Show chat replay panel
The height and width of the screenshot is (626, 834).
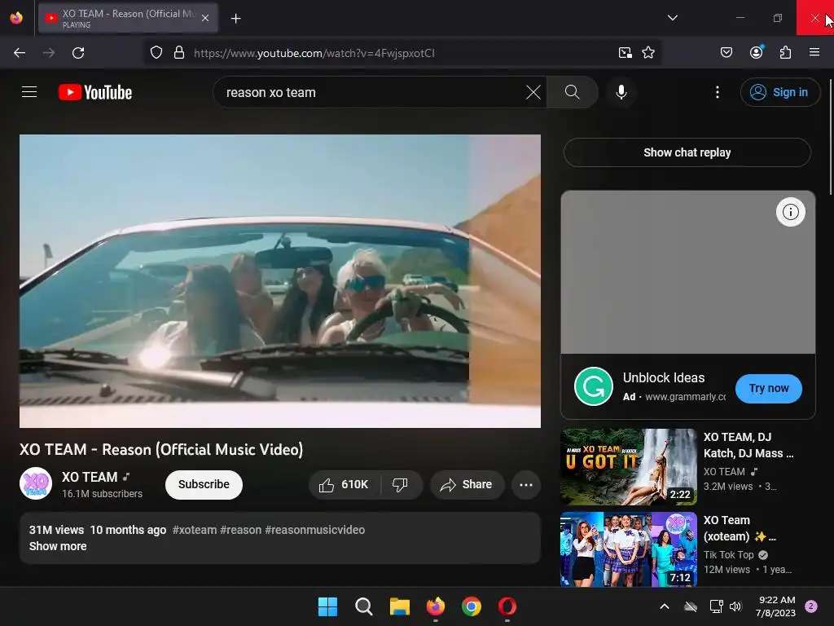coord(687,152)
